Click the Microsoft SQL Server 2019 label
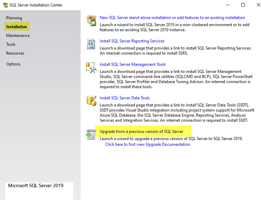261x200 pixels. (36, 185)
